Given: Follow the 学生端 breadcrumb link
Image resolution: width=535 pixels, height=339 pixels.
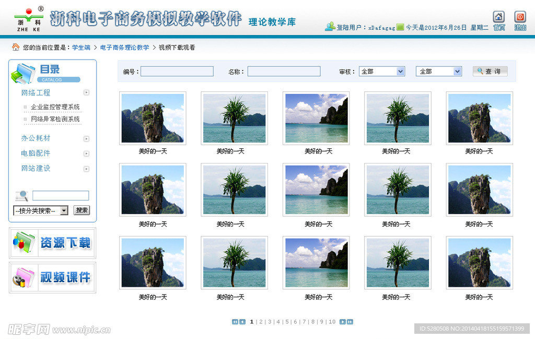Looking at the screenshot, I should (81, 48).
